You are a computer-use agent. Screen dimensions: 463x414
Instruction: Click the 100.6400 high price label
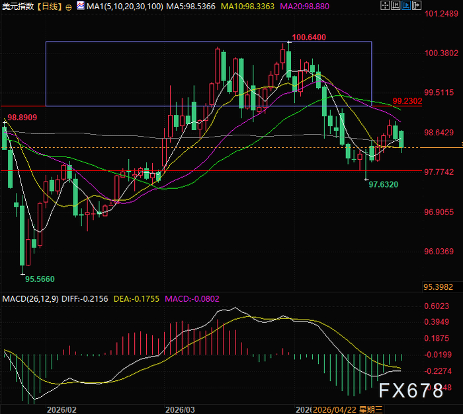pos(309,37)
